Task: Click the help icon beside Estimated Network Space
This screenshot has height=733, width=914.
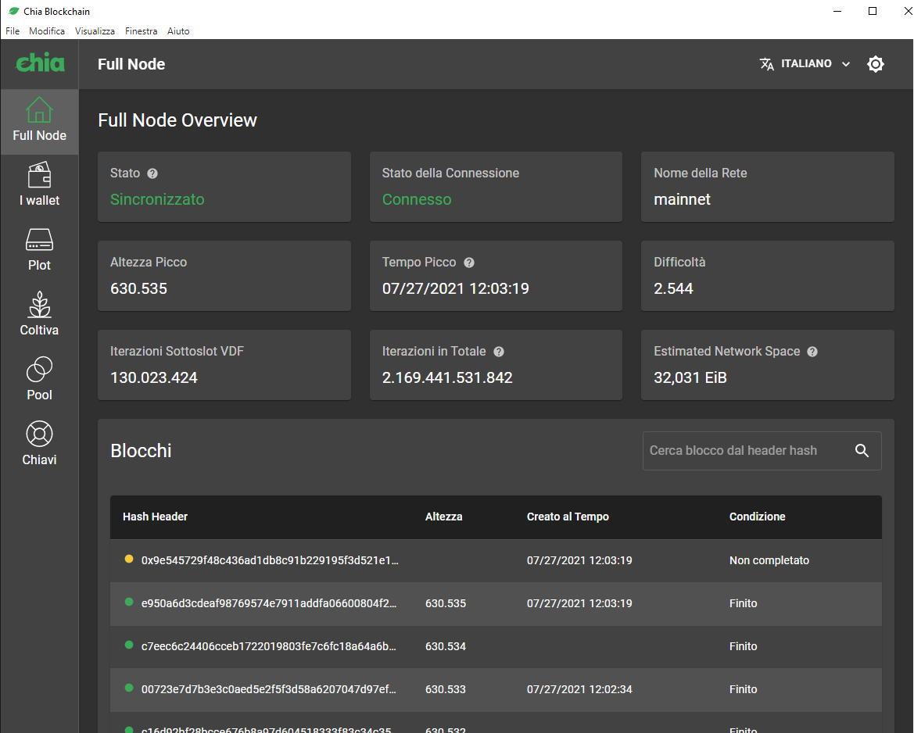Action: [812, 352]
